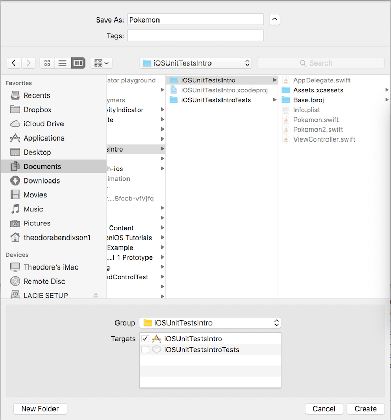Viewport: 391px width, 420px height.
Task: Select the edControlTest folder
Action: [136, 277]
